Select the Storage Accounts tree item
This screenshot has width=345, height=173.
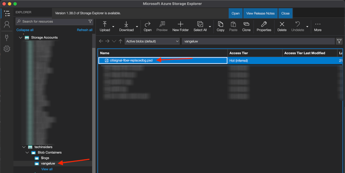pyautogui.click(x=45, y=38)
